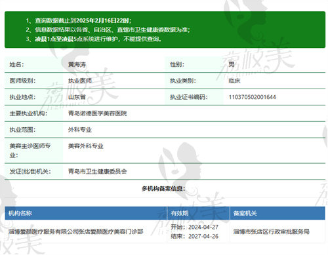
Task: Click the '执业类别:' label
Action: tap(183, 81)
